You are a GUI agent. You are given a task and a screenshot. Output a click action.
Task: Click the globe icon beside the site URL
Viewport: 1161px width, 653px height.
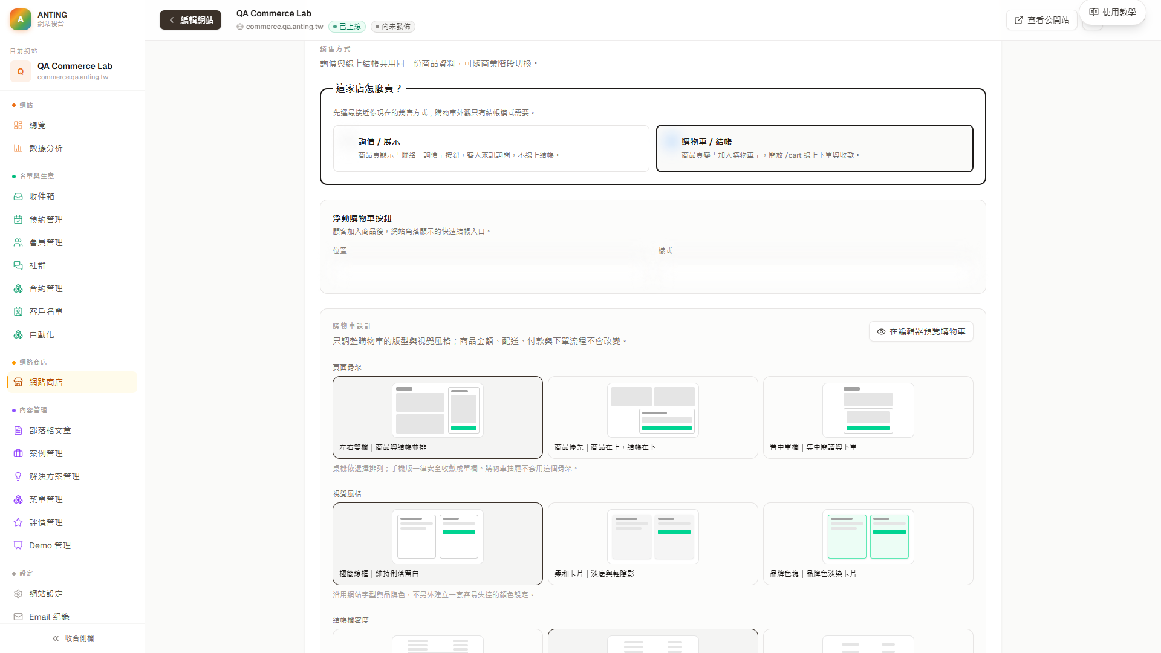pos(240,27)
